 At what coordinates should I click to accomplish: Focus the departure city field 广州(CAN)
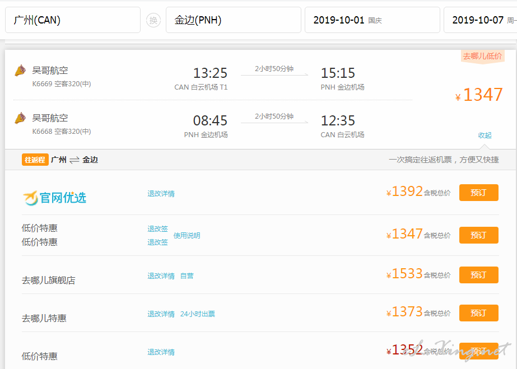(x=73, y=20)
